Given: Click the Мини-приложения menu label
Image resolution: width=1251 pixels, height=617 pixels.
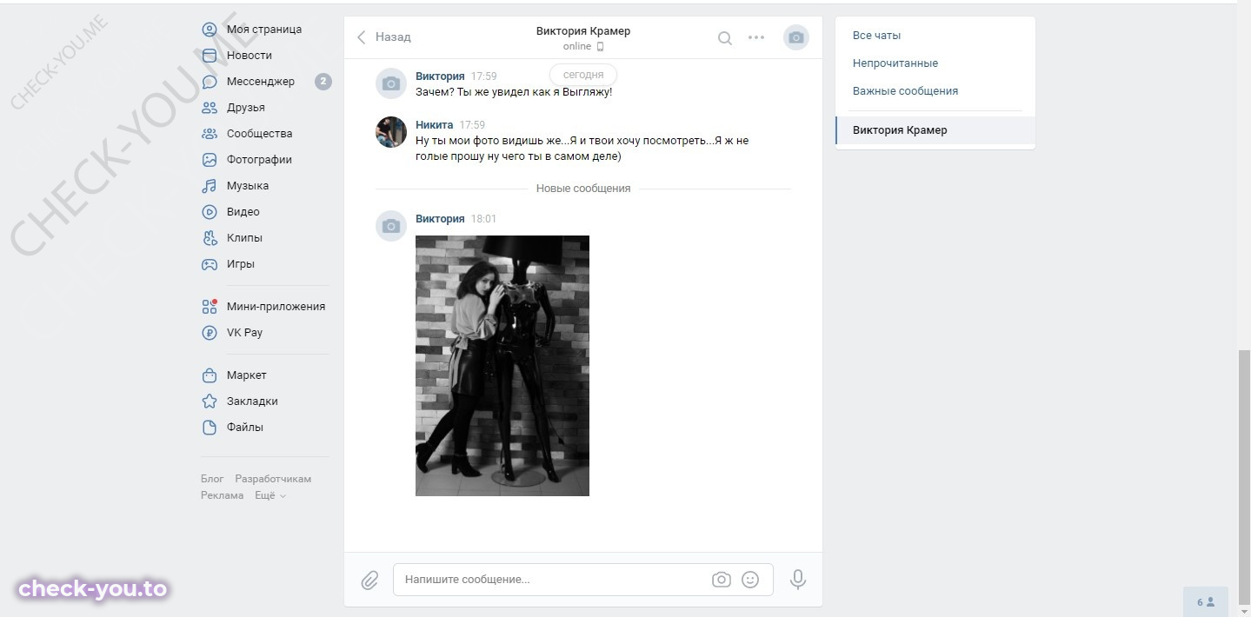Looking at the screenshot, I should pos(276,307).
